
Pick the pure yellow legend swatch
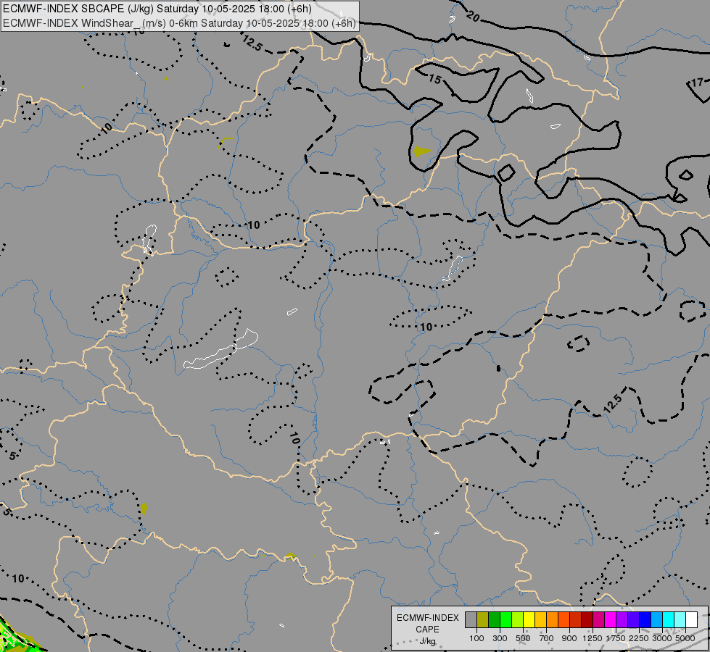(529, 619)
